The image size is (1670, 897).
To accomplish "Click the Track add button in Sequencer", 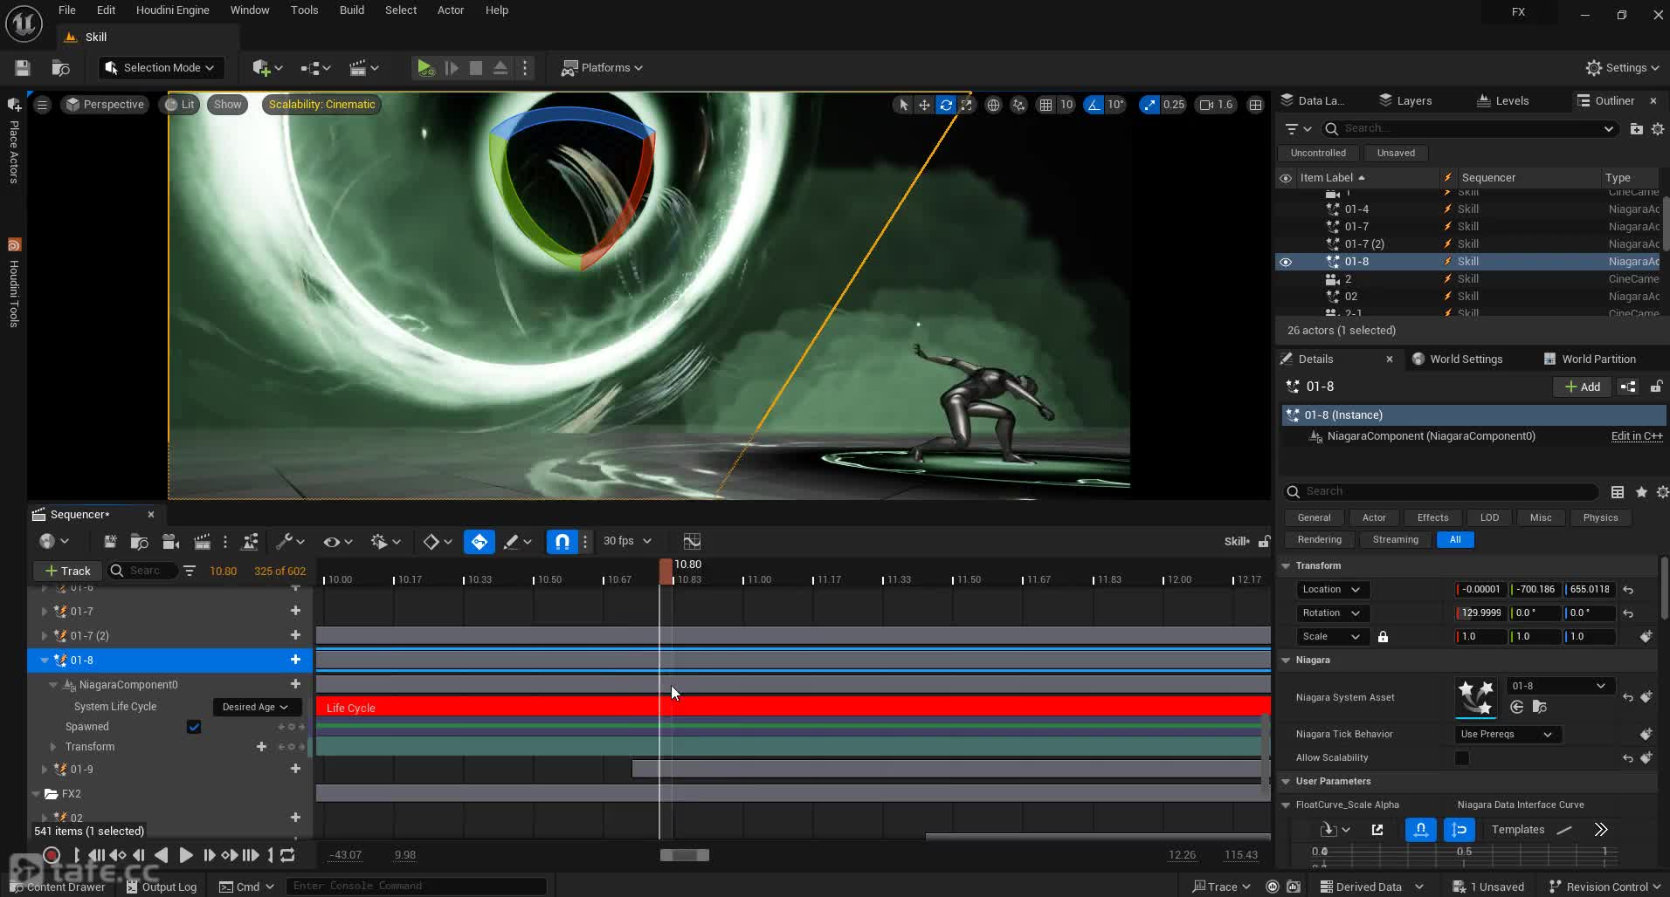I will 67,571.
